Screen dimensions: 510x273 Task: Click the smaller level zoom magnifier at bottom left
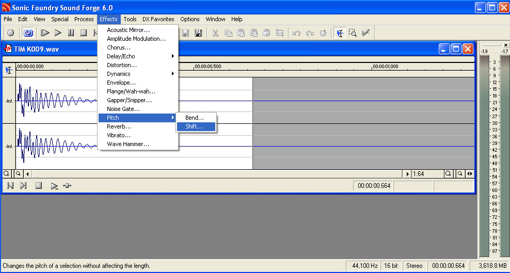point(18,174)
